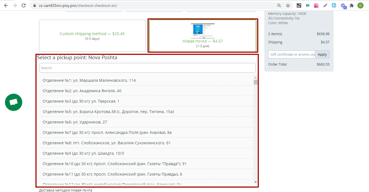
Task: Reload the checkout page
Action: [x=24, y=5]
